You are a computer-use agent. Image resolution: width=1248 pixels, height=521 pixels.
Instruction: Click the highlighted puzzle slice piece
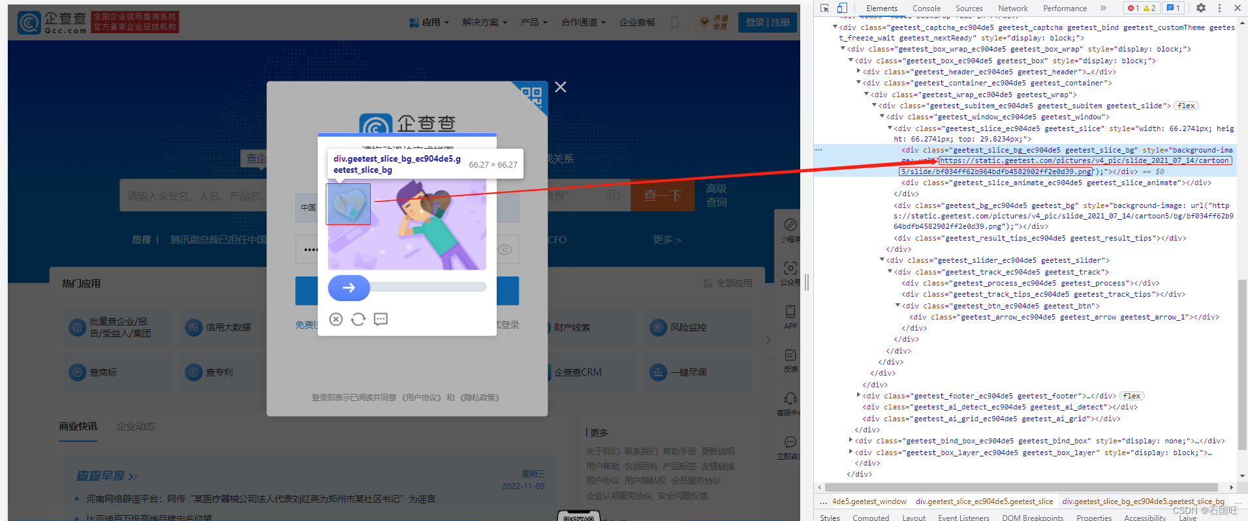(x=349, y=204)
